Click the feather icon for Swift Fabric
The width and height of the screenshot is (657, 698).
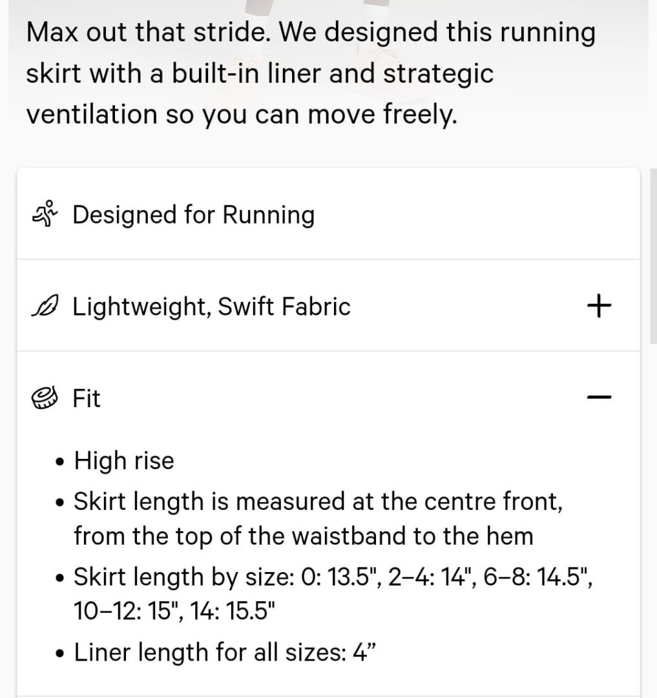[x=45, y=306]
